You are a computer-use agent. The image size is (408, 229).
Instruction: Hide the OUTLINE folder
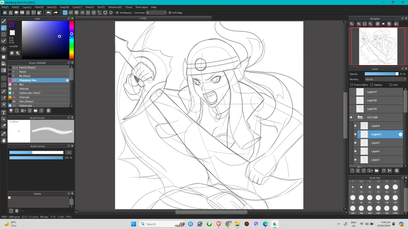(x=351, y=117)
